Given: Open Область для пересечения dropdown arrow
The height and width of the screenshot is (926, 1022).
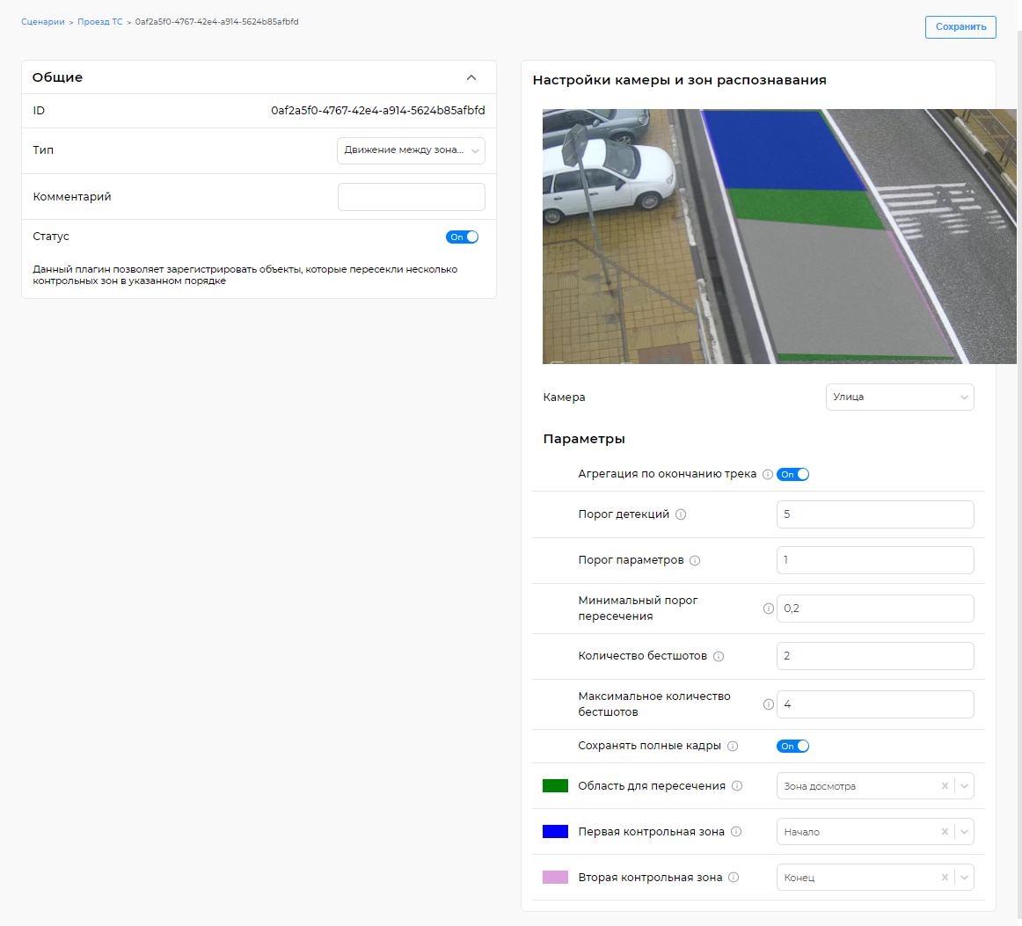Looking at the screenshot, I should point(964,786).
